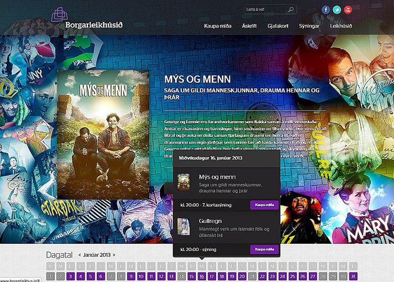Select calendar day 5

[x=91, y=276]
